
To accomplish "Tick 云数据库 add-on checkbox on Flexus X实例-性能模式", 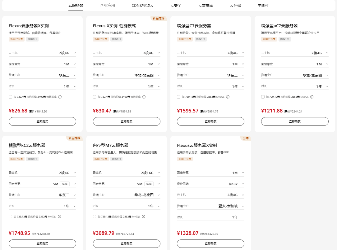I will tap(95, 97).
